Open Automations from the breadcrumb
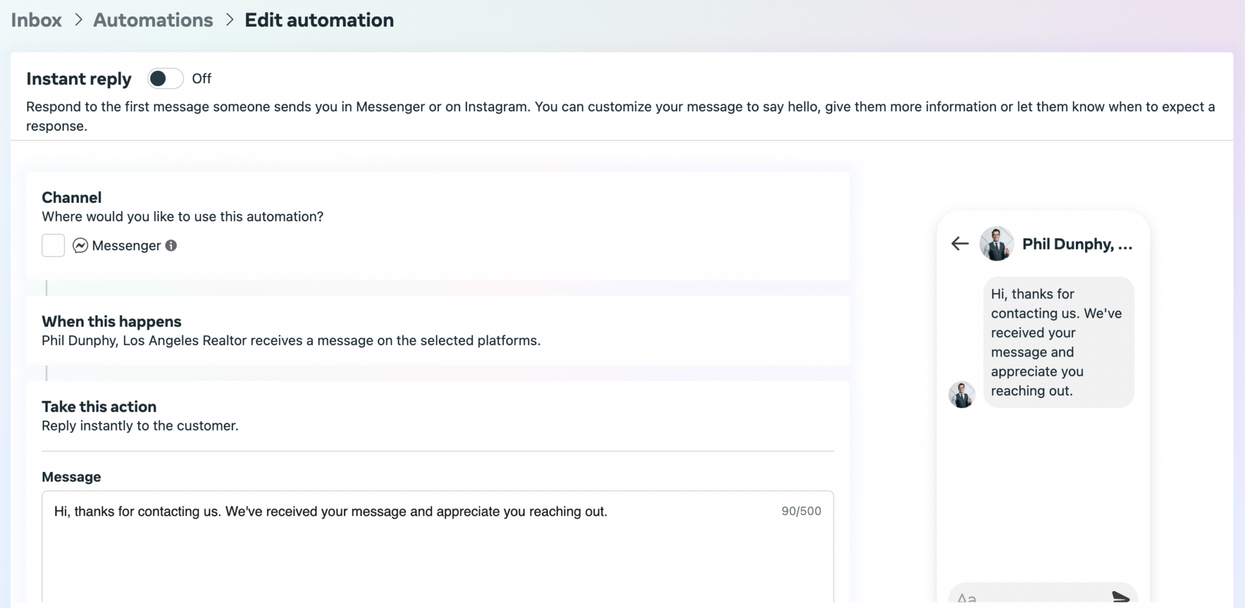This screenshot has height=608, width=1245. pos(153,19)
